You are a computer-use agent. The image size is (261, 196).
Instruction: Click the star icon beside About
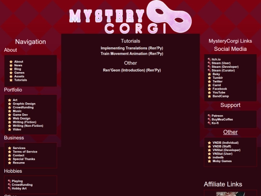coord(11,61)
